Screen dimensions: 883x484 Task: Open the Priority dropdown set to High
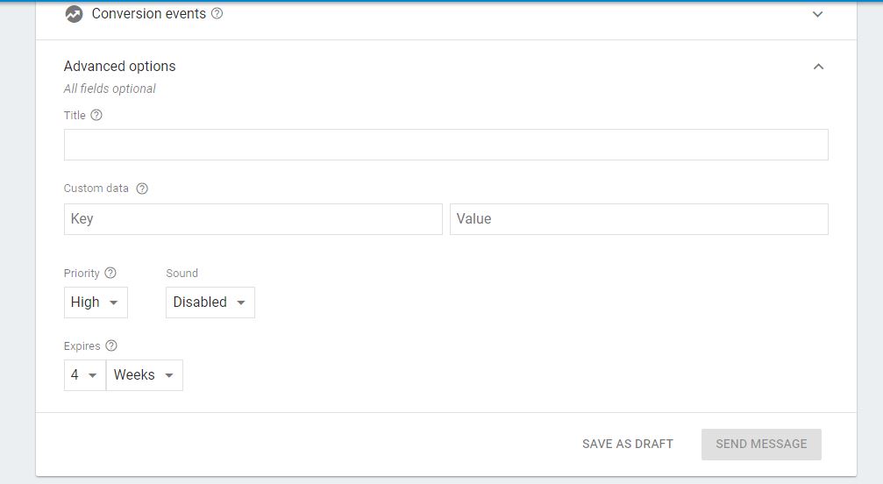[96, 302]
